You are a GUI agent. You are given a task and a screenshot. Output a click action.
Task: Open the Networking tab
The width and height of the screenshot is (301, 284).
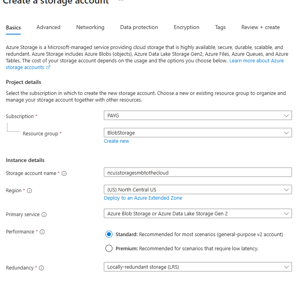coord(90,27)
